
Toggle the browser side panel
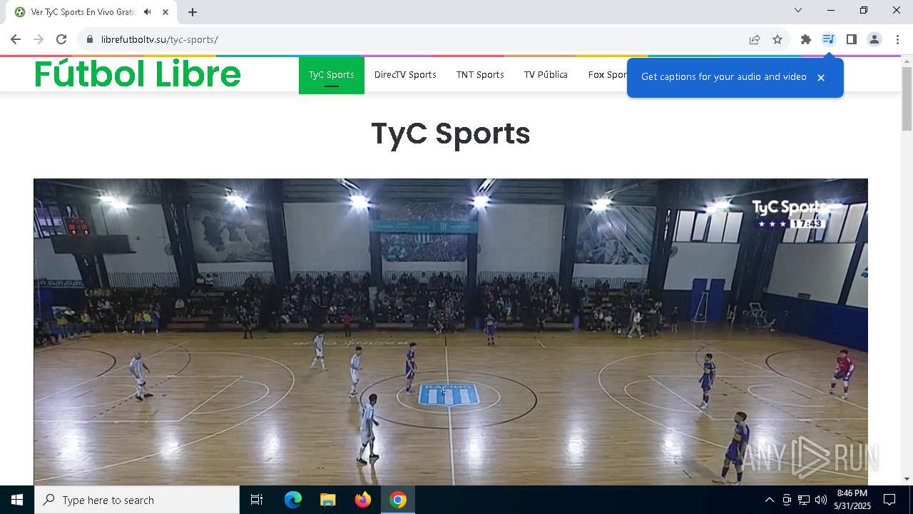pos(851,39)
